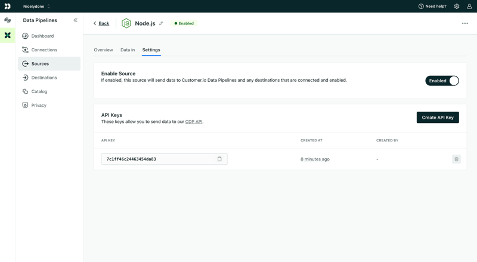Select the Settings tab
This screenshot has height=262, width=477.
(151, 50)
